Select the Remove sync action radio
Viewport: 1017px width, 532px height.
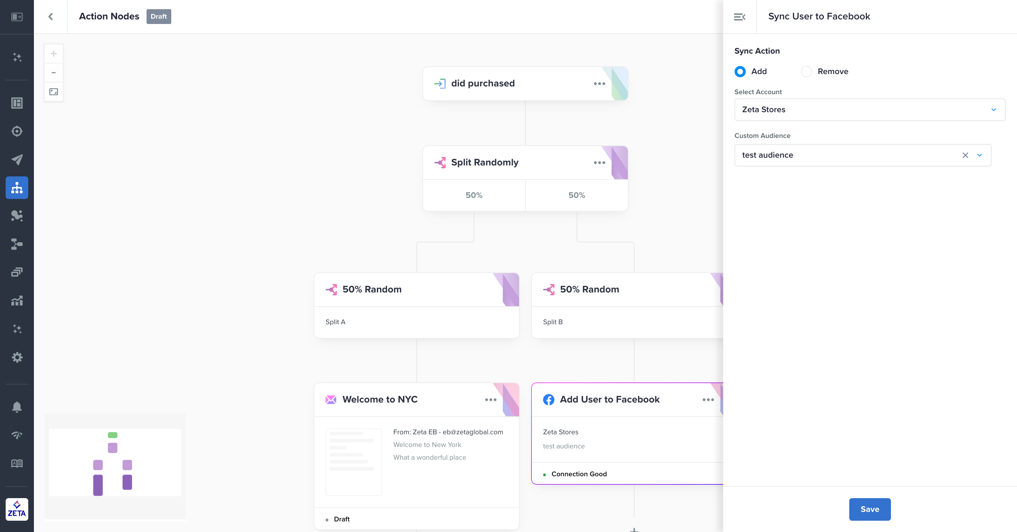point(806,71)
